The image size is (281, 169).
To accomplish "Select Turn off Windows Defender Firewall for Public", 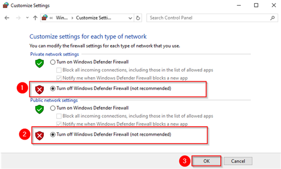I will tap(53, 135).
